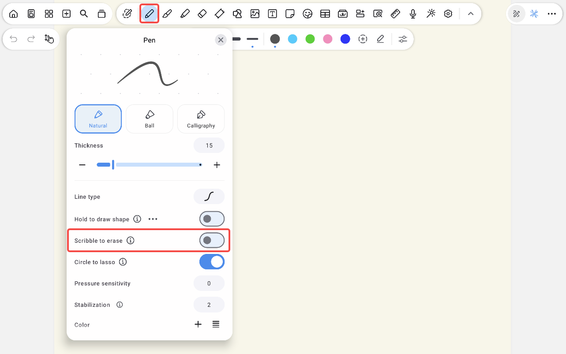This screenshot has width=566, height=354.
Task: Open Line type selector
Action: point(209,197)
